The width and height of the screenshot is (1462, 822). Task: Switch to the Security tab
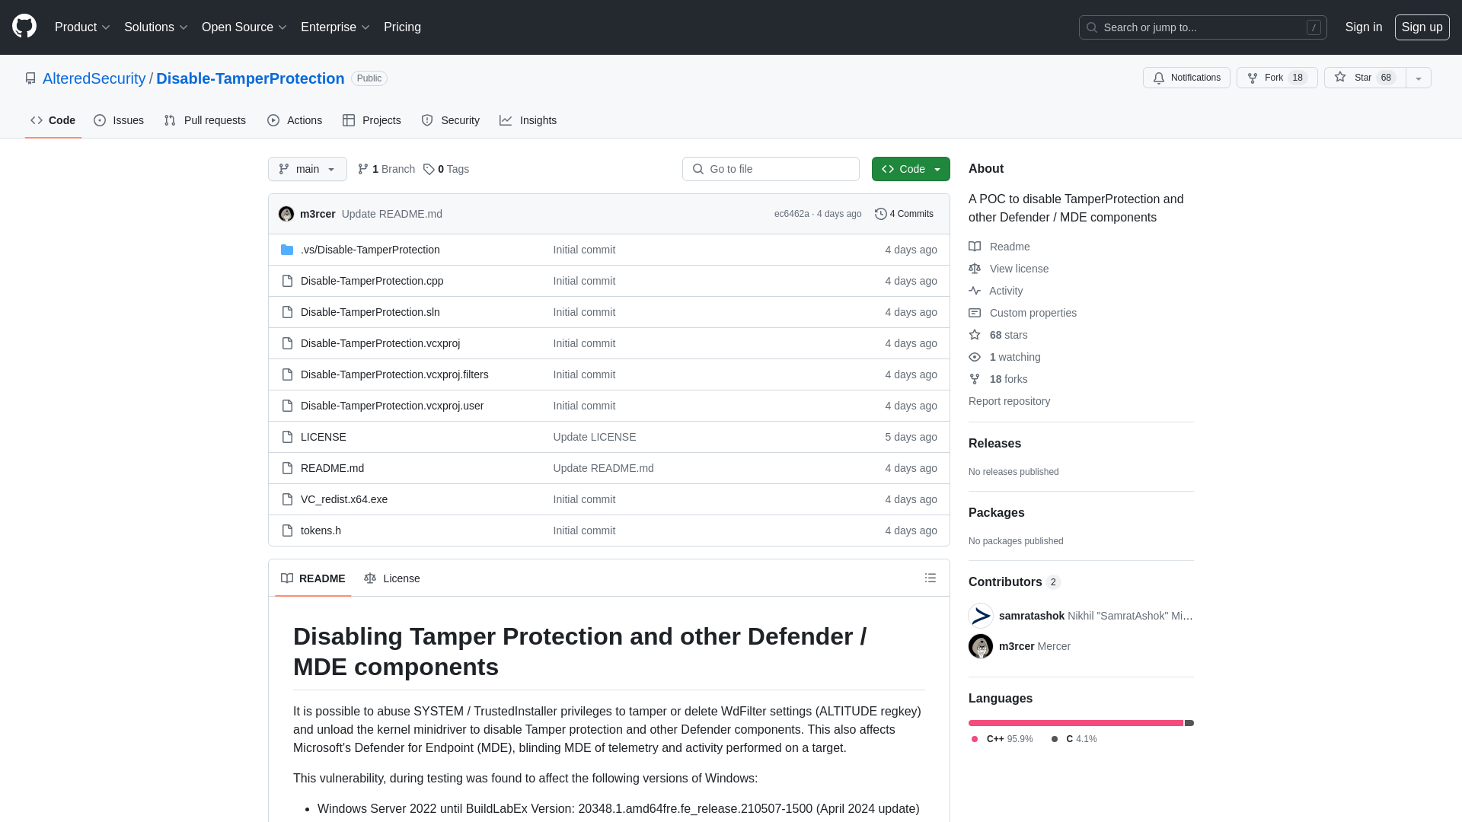click(x=451, y=120)
